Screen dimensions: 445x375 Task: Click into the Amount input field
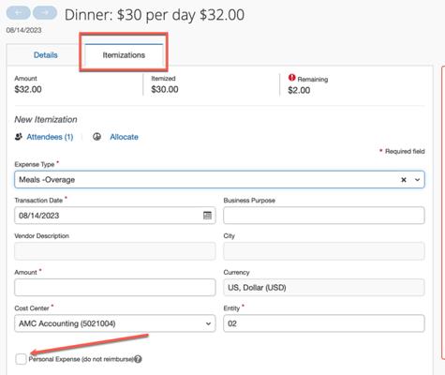tap(115, 287)
